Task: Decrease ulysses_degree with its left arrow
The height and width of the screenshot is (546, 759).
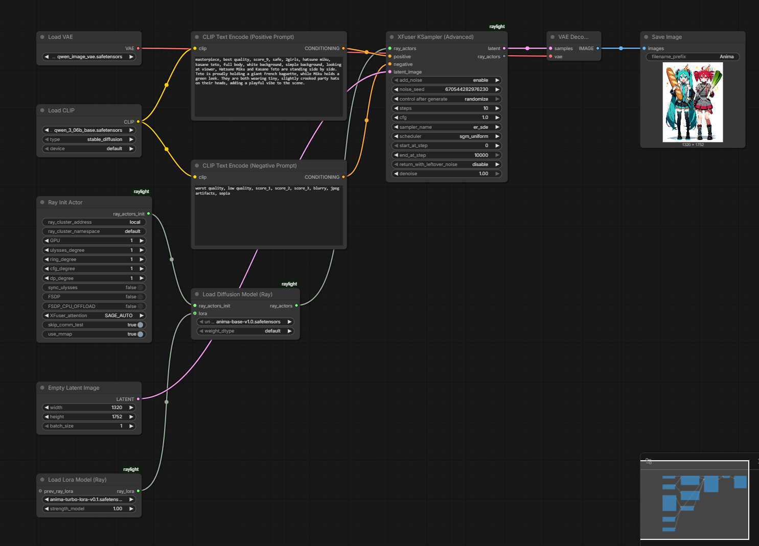Action: click(x=47, y=250)
